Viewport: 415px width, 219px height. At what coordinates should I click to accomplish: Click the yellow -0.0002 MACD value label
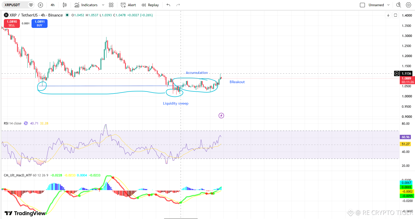coord(407,191)
